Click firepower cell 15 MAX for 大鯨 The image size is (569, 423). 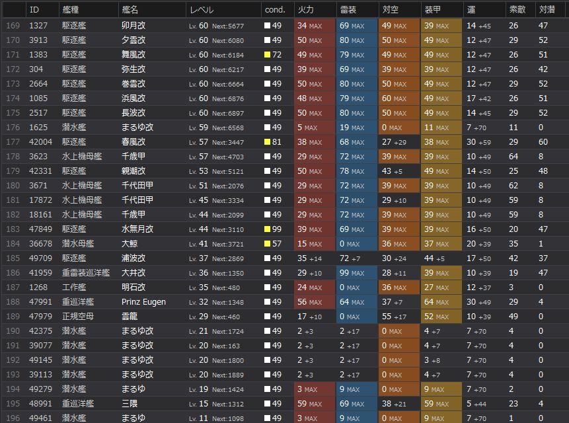pyautogui.click(x=315, y=244)
